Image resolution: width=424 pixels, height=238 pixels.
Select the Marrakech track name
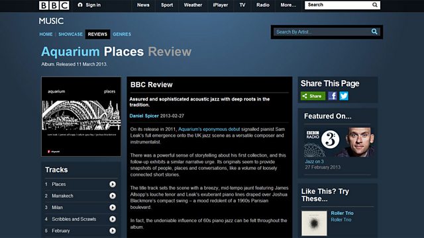pyautogui.click(x=62, y=196)
